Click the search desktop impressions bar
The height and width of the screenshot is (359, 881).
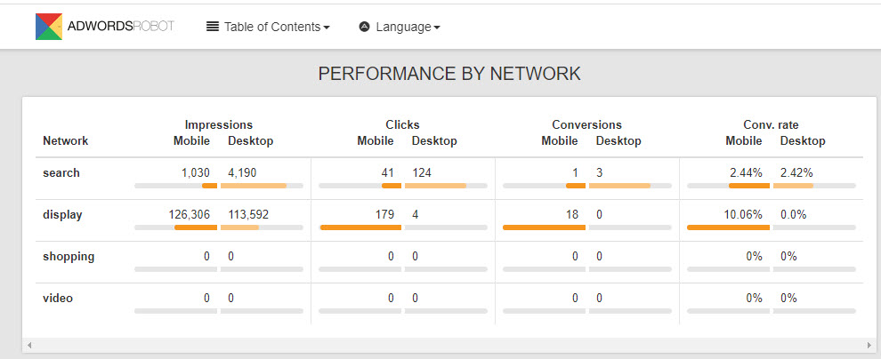click(254, 186)
